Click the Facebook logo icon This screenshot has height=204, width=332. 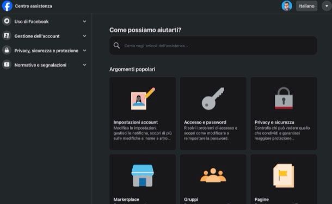tap(7, 6)
